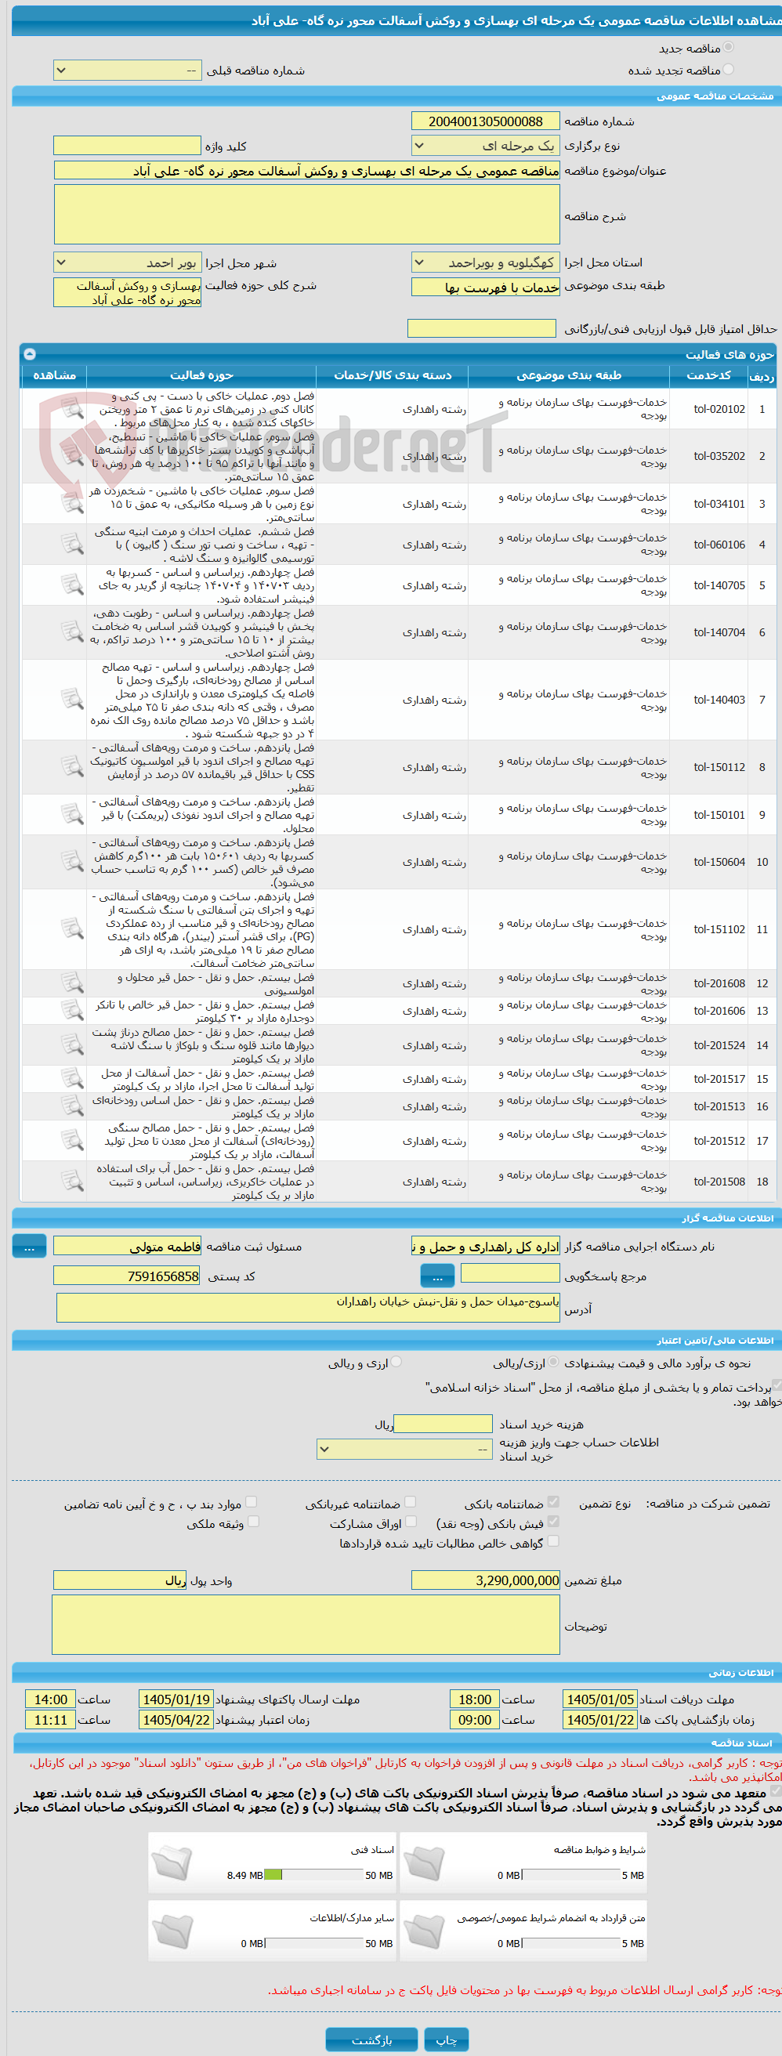Open شهر محل اجرا dropdown
Image resolution: width=782 pixels, height=2056 pixels.
point(127,262)
